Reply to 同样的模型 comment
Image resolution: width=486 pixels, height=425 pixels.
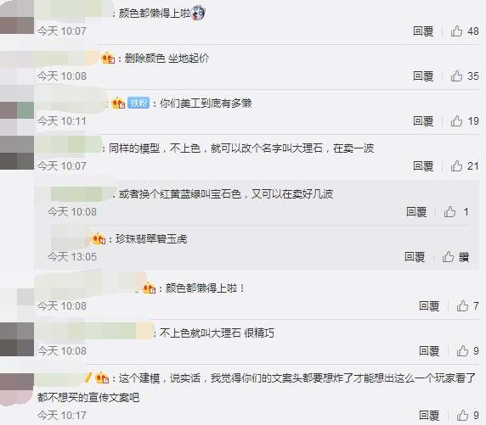[x=423, y=166]
